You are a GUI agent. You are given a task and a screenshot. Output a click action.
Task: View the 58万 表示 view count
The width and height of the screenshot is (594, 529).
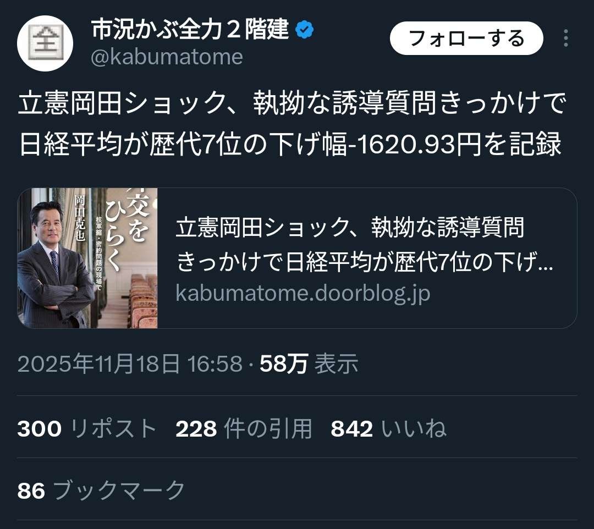[309, 363]
